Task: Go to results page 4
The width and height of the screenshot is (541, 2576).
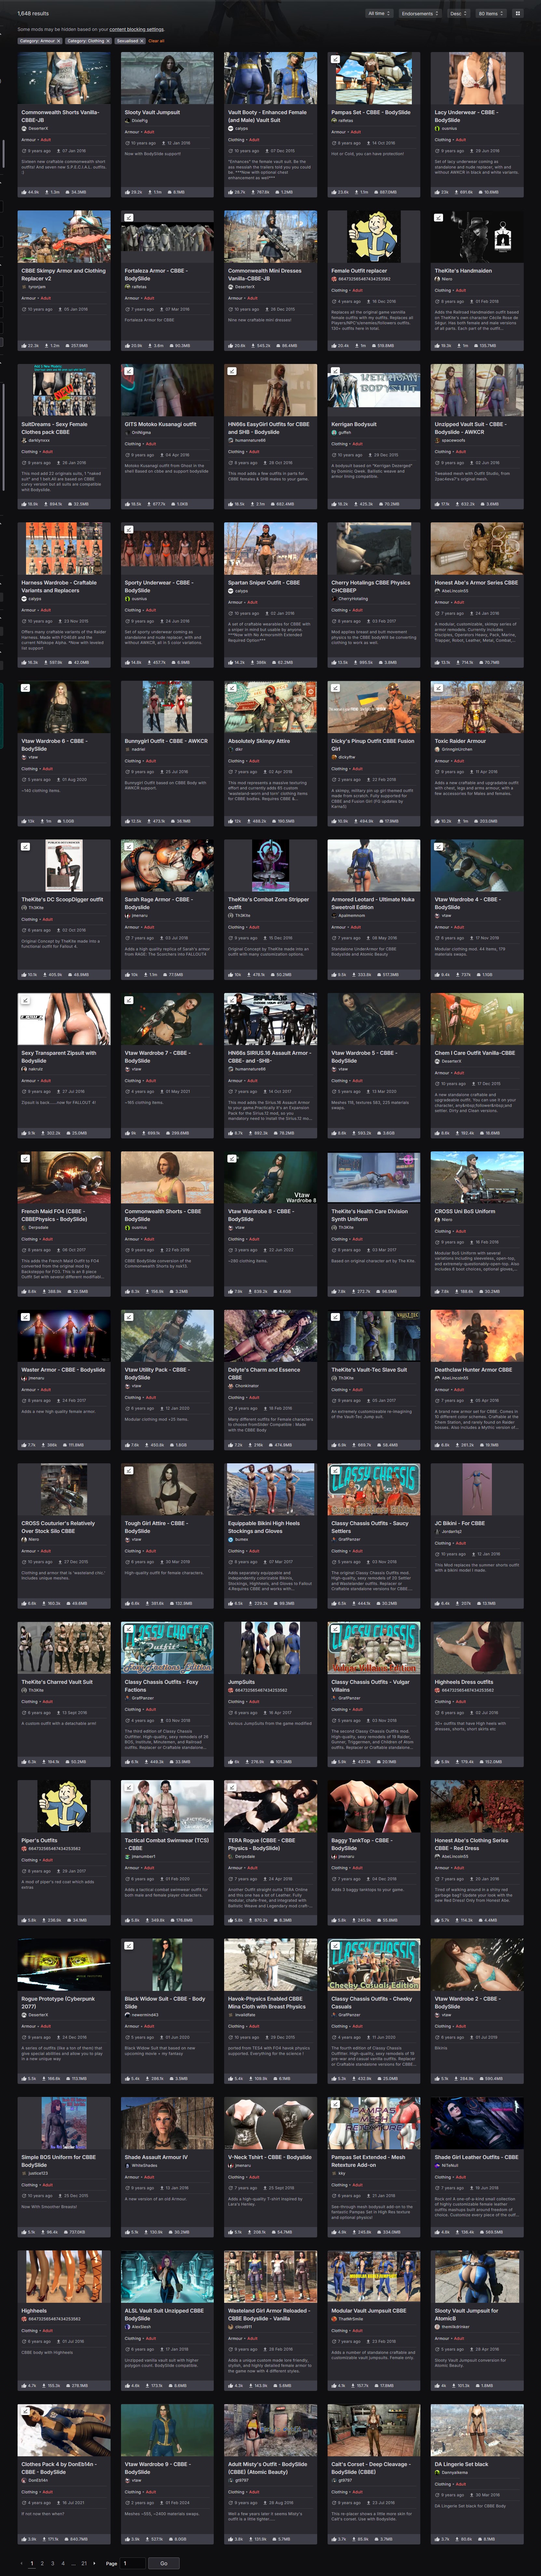Action: (x=63, y=2563)
